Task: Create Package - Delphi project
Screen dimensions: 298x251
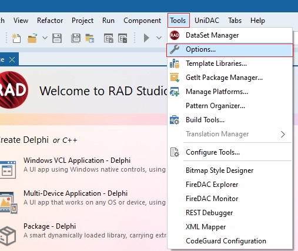Action: [x=49, y=226]
